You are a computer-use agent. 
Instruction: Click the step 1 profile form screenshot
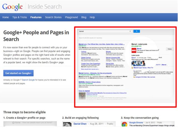point(30,124)
